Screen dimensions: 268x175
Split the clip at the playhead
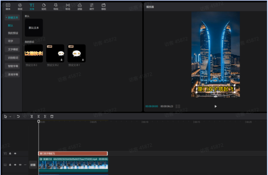click(x=32, y=117)
